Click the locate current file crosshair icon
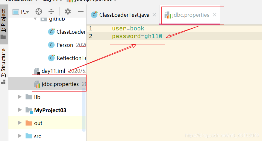262x141 pixels. (39, 12)
